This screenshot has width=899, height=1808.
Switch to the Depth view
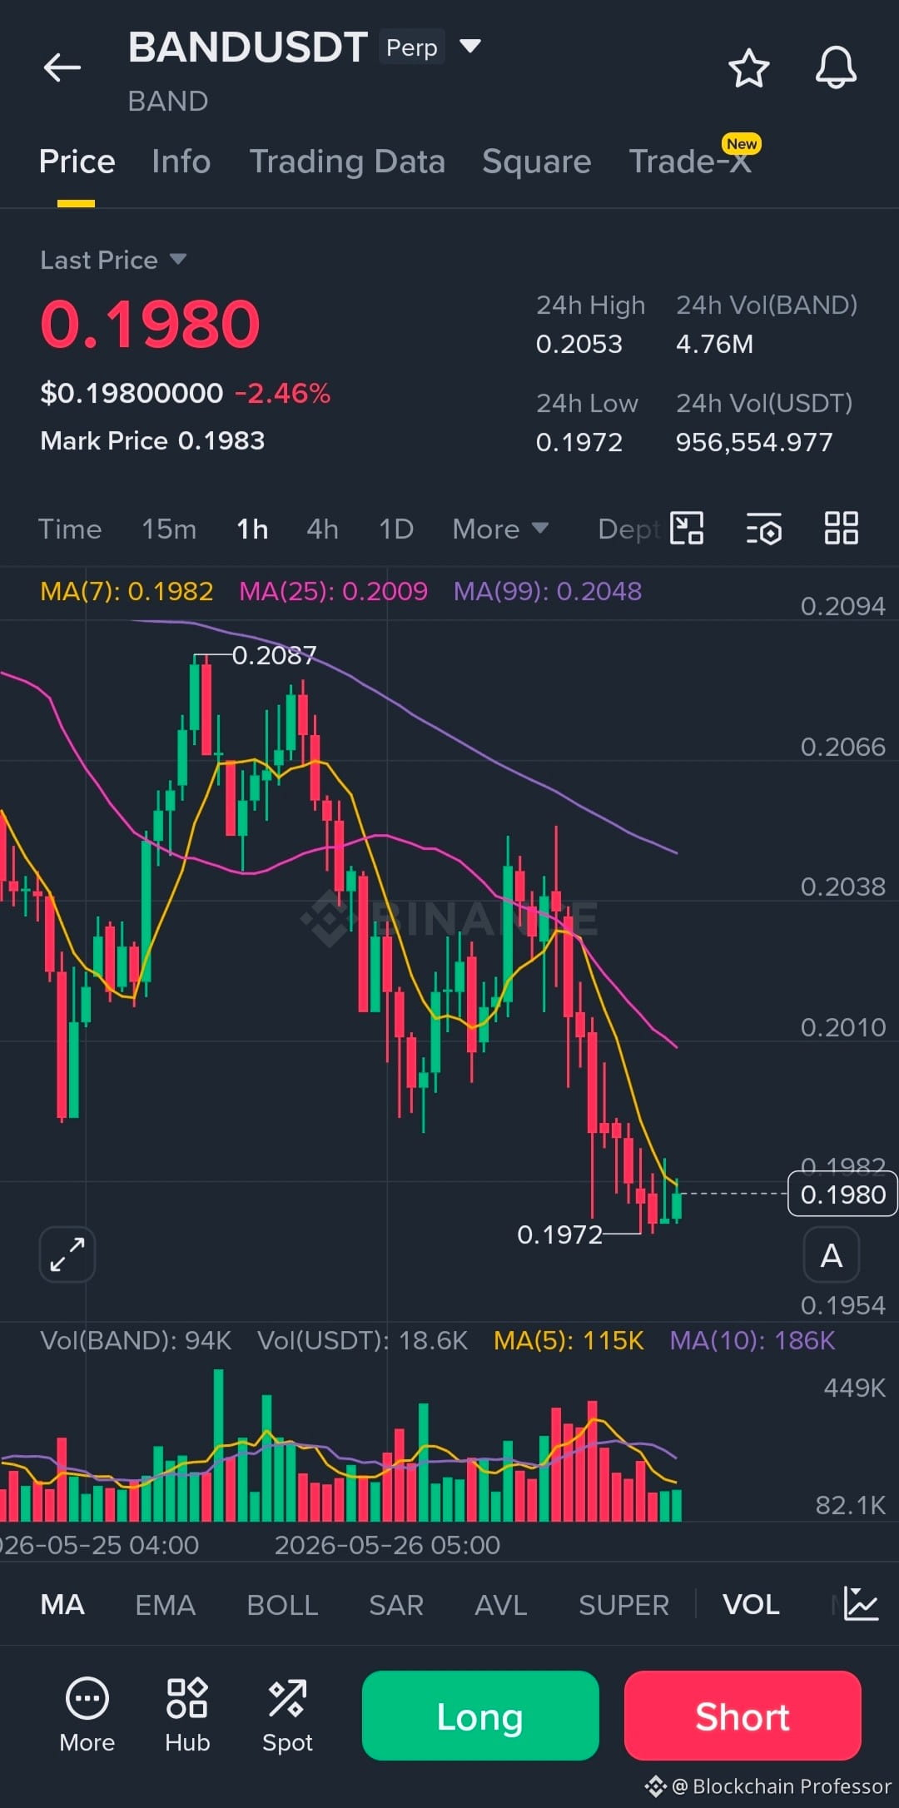(x=630, y=529)
